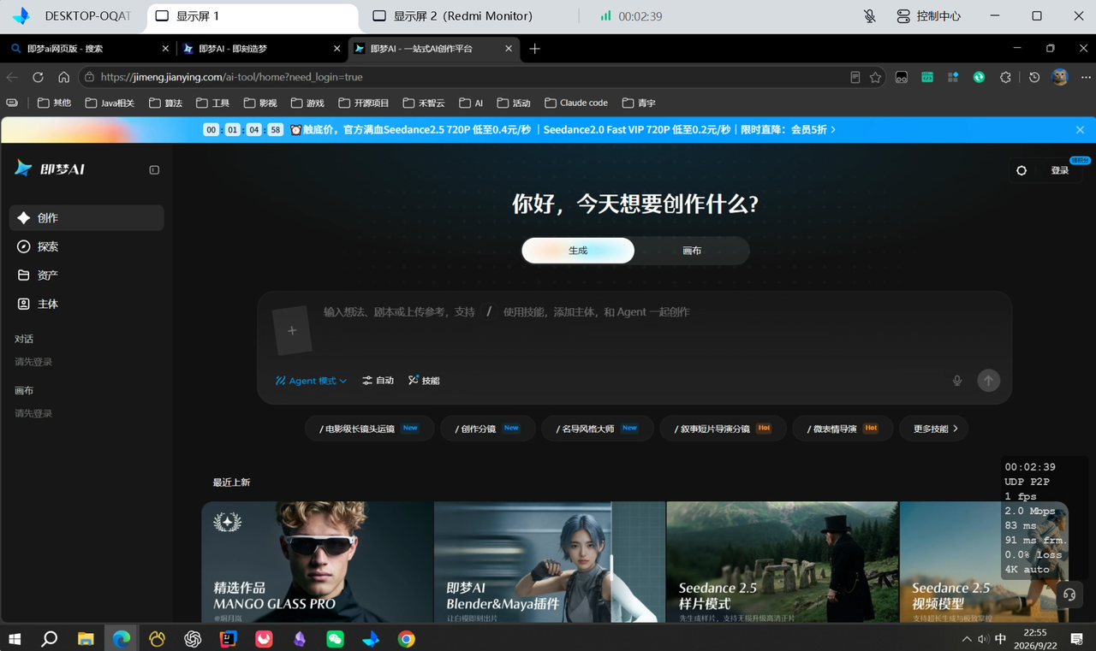Open the reader view icon in the address bar
The image size is (1096, 651).
855,77
